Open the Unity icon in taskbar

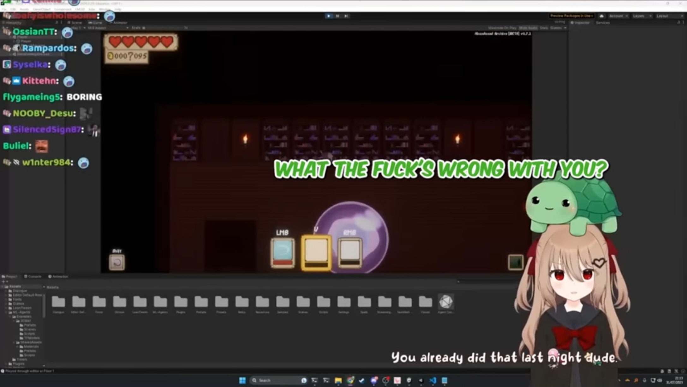click(421, 380)
